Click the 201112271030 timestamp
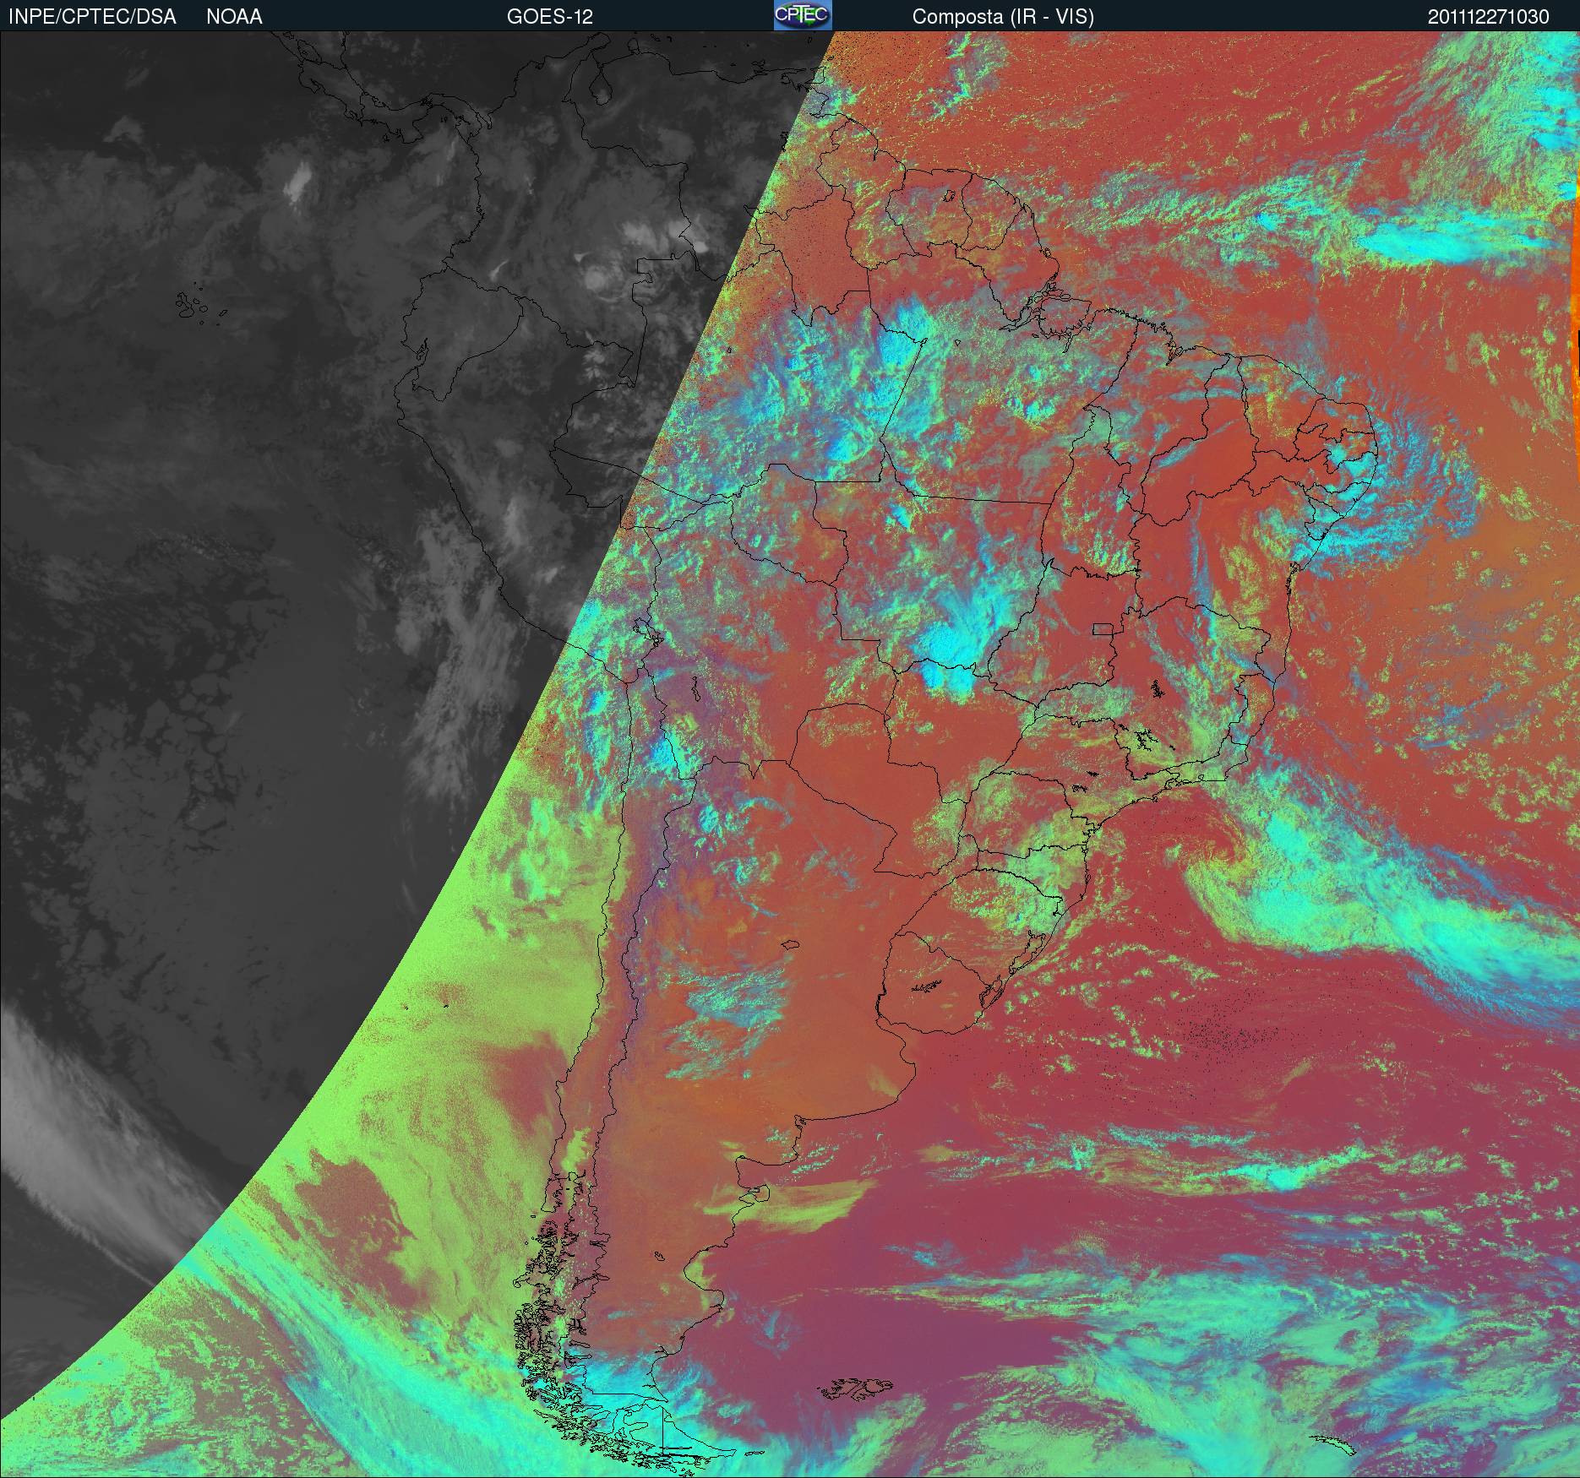This screenshot has height=1478, width=1580. tap(1489, 17)
